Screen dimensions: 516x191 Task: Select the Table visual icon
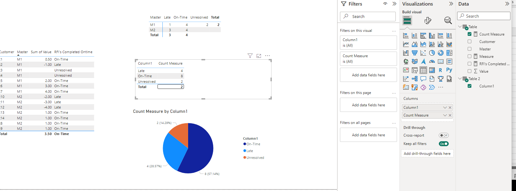point(423,70)
